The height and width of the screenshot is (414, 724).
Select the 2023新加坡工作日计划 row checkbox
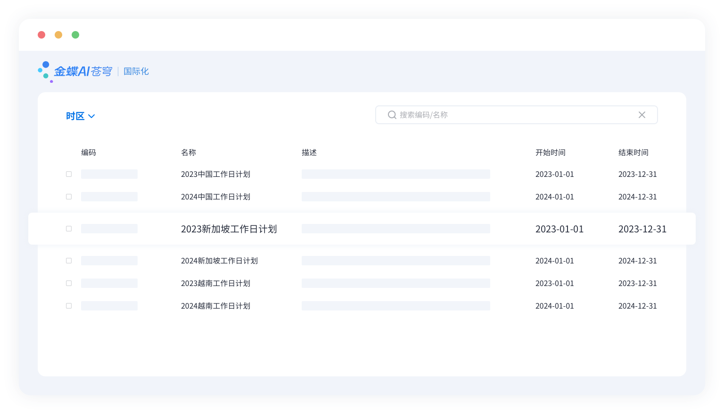[69, 229]
